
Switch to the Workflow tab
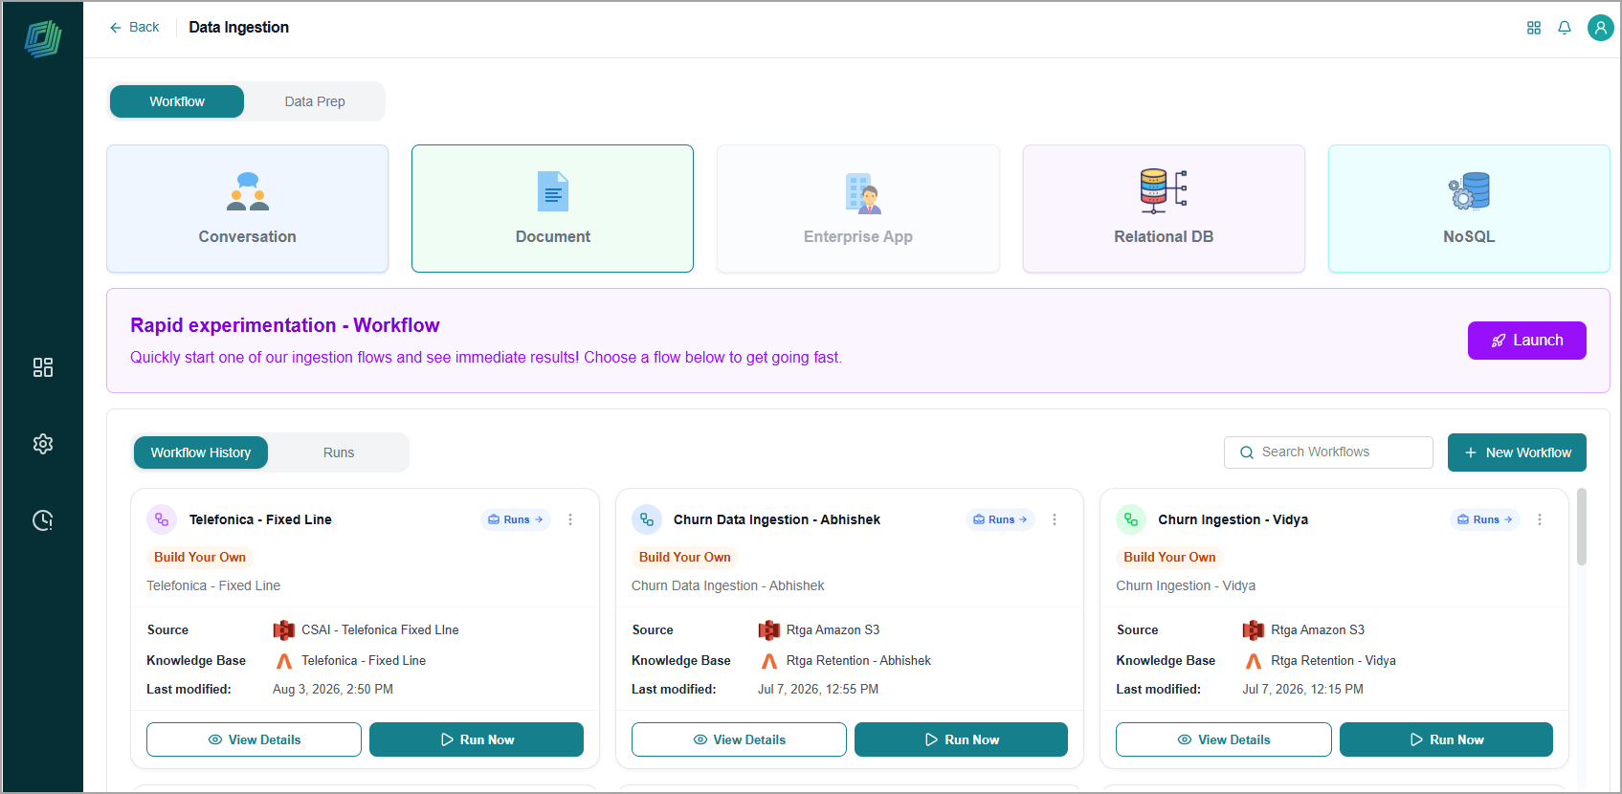177,101
